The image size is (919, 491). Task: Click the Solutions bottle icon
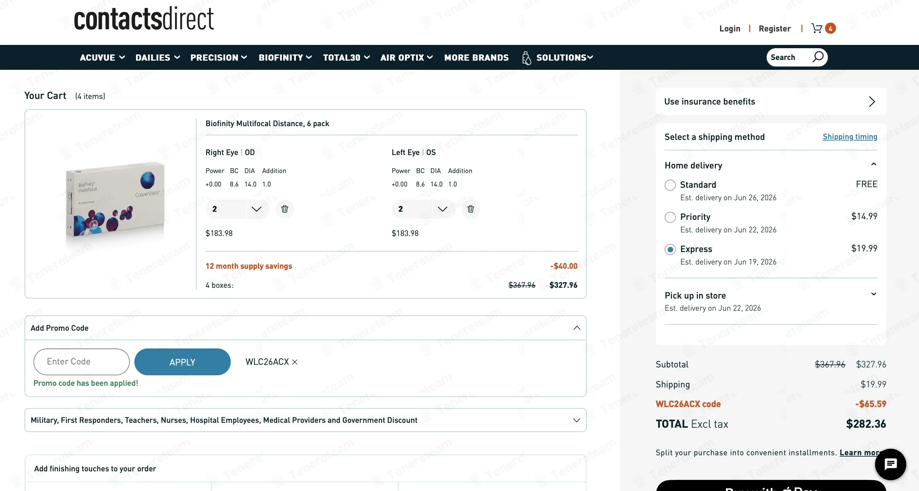526,58
